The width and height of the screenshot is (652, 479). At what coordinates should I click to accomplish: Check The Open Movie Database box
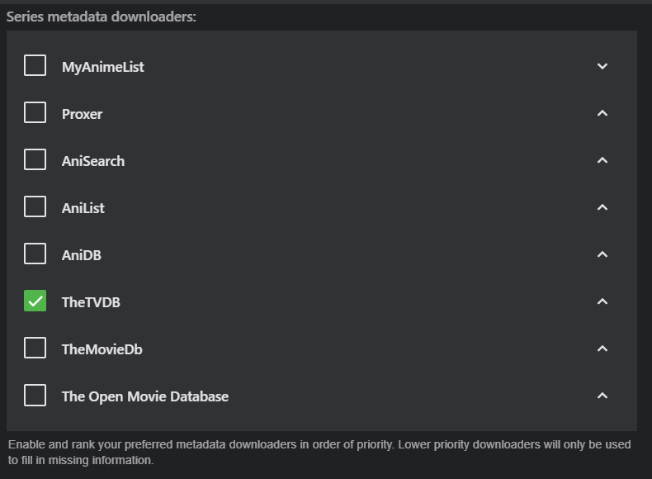coord(35,396)
